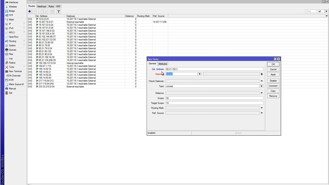The image size is (329, 185).
Task: Click Apply in New Route dialog
Action: (x=273, y=75)
